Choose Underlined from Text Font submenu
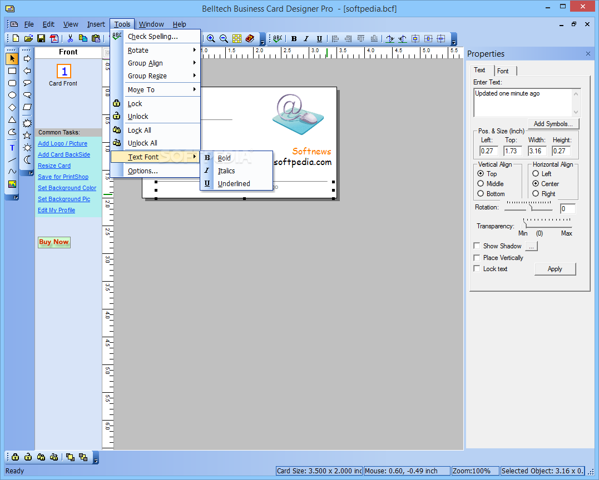Screen dimensions: 599x480 click(x=236, y=183)
